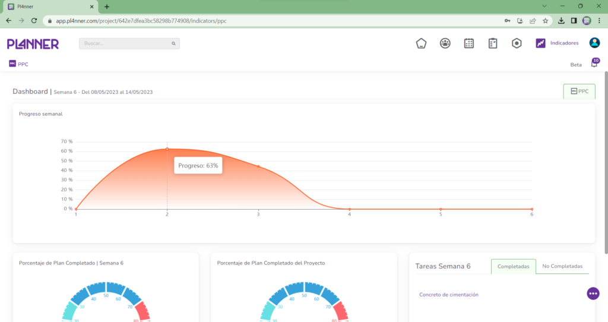Click the green PPC button
The height and width of the screenshot is (322, 608).
(579, 91)
